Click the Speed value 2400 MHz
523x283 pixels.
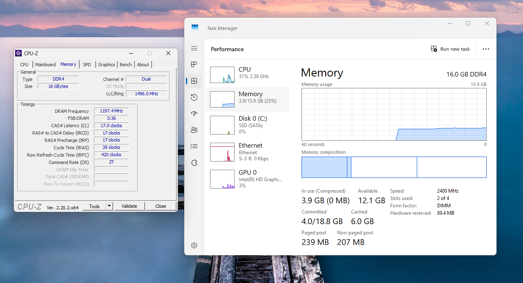[448, 191]
